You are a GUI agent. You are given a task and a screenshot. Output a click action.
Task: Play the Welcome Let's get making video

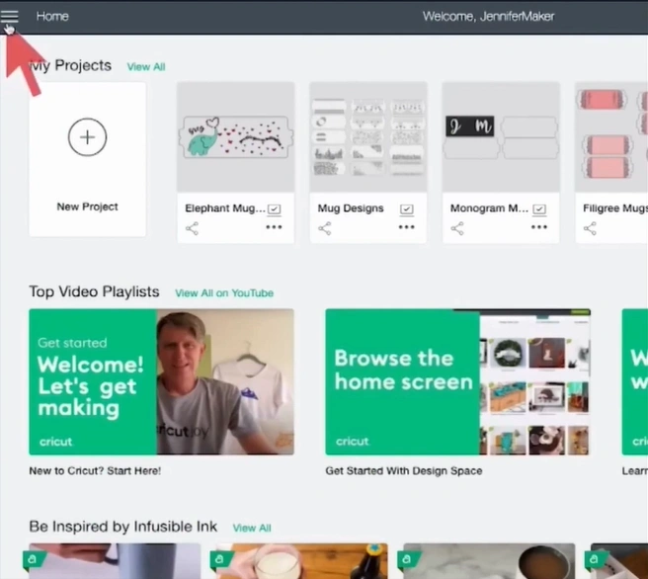tap(161, 381)
